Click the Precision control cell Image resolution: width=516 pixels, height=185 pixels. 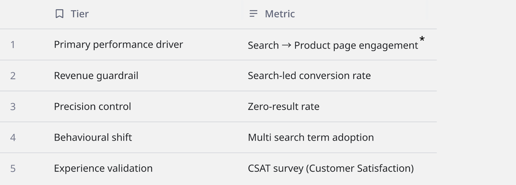point(144,107)
